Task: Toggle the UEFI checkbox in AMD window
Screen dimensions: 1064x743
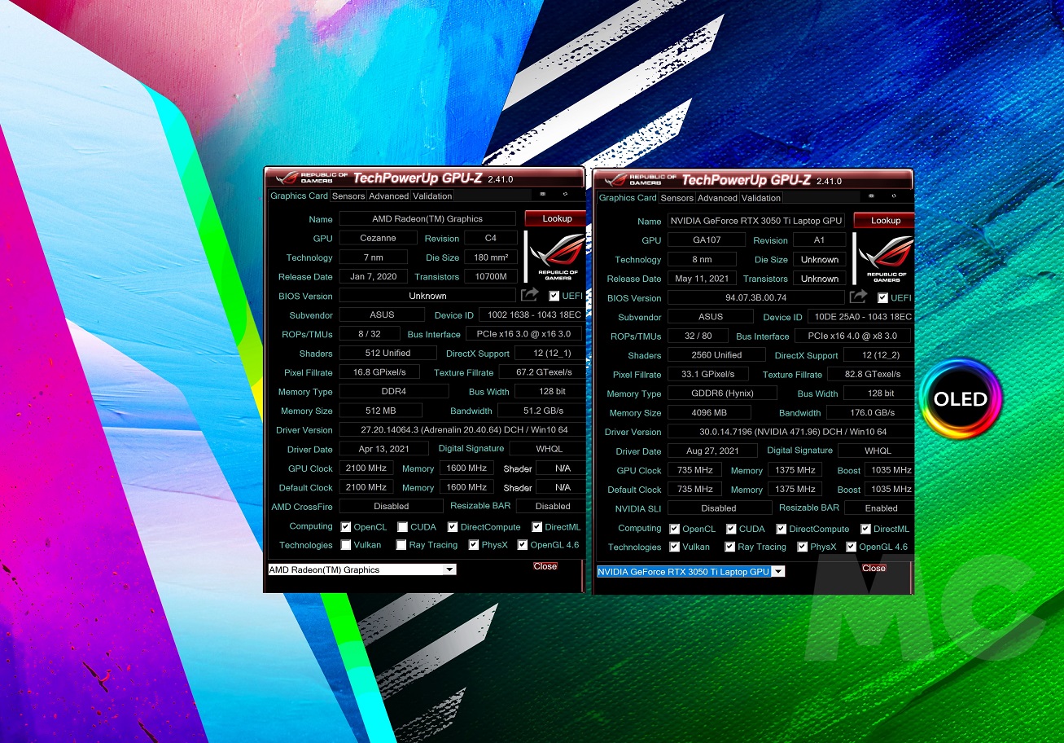Action: (554, 296)
